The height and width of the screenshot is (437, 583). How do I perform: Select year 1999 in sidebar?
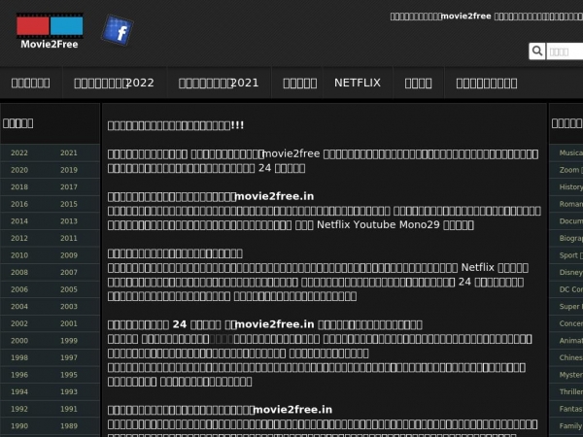(69, 341)
